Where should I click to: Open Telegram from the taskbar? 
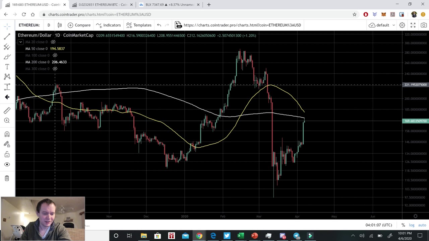(296, 236)
